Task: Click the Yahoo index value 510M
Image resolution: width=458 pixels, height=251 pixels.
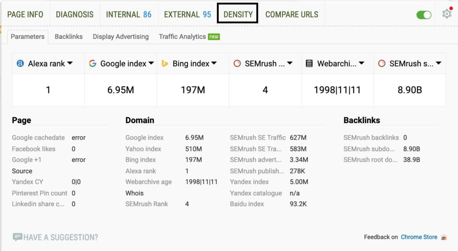Action: (193, 149)
